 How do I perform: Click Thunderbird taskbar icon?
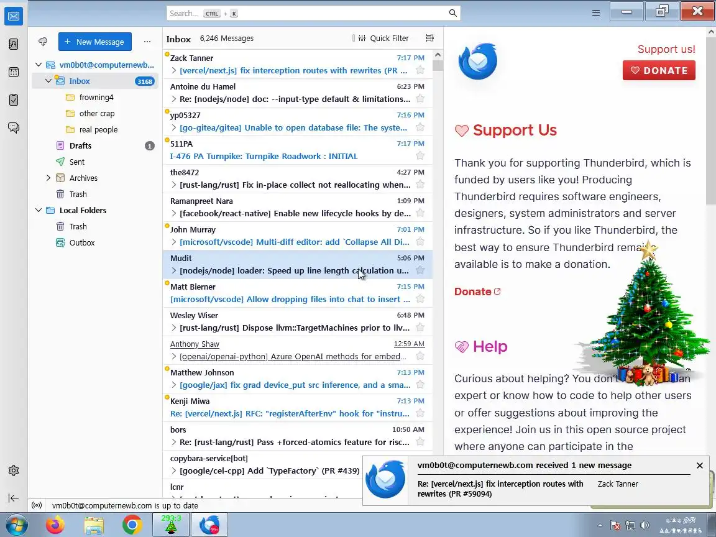click(209, 525)
